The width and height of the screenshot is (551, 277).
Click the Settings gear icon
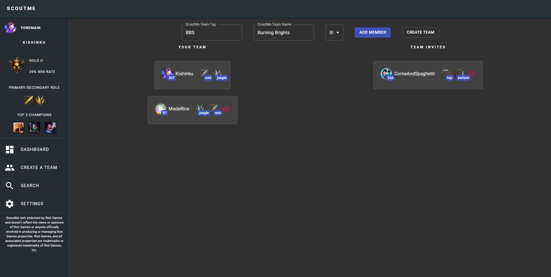[10, 204]
